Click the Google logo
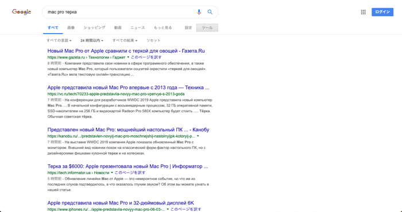The width and height of the screenshot is (402, 212). (22, 12)
